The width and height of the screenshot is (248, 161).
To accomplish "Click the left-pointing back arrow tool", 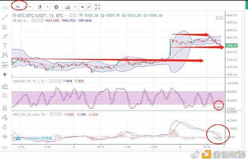I will point(5,74).
